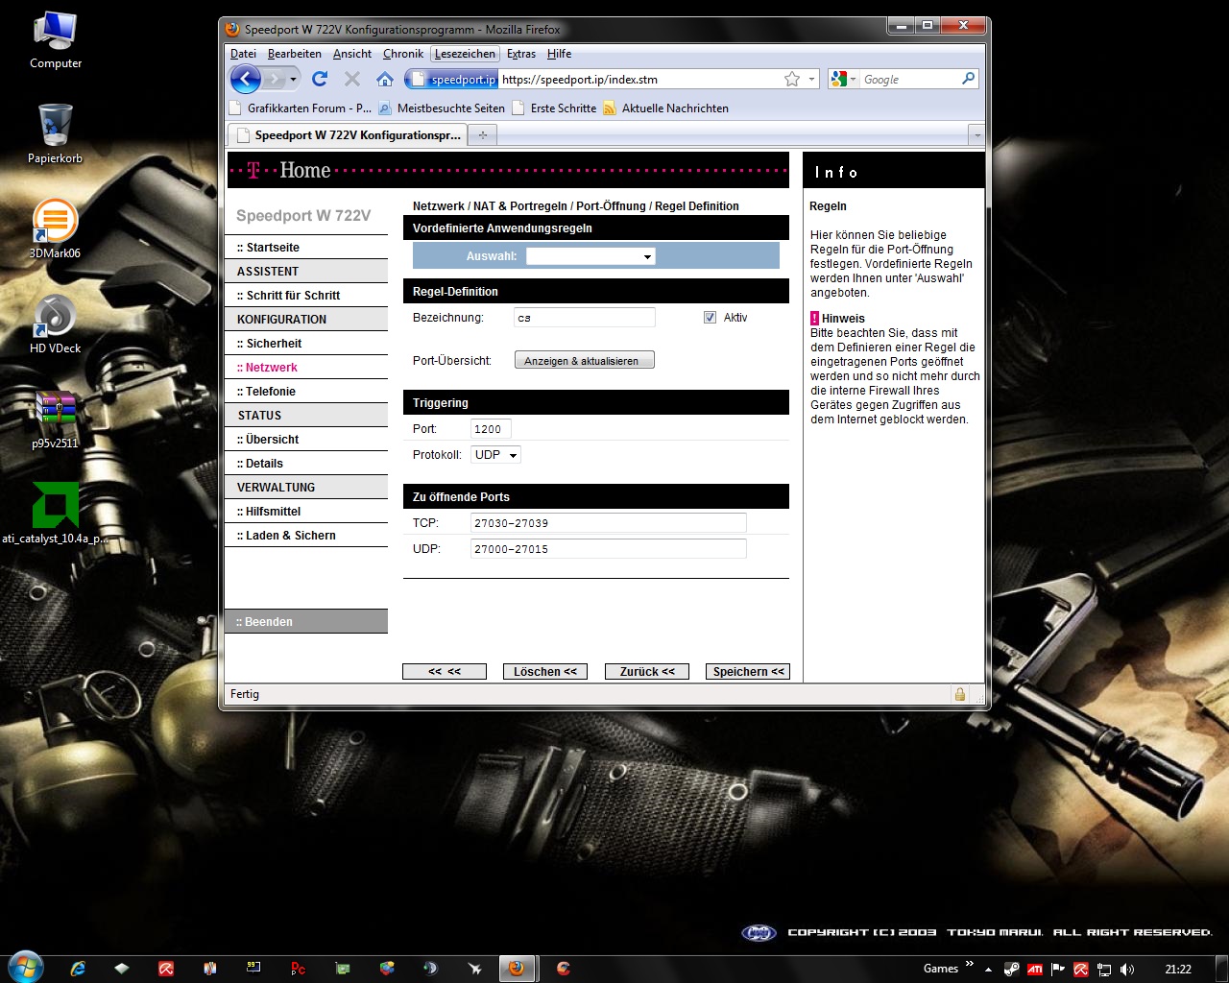This screenshot has width=1229, height=983.
Task: Open the volume speaker tray icon
Action: 1126,969
